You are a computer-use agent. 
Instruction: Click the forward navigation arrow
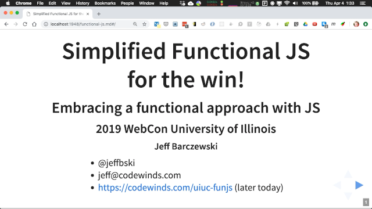tap(16, 24)
